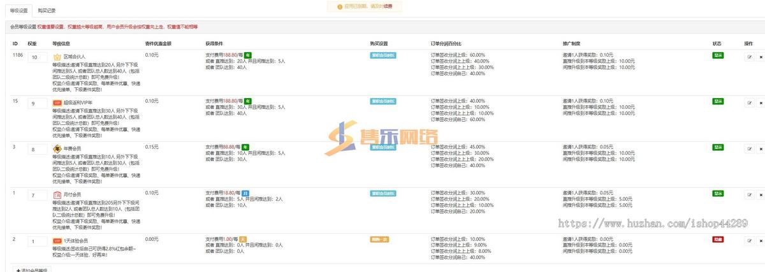
Task: Click the 1天体验会员 VIP badge icon
Action: tap(57, 241)
